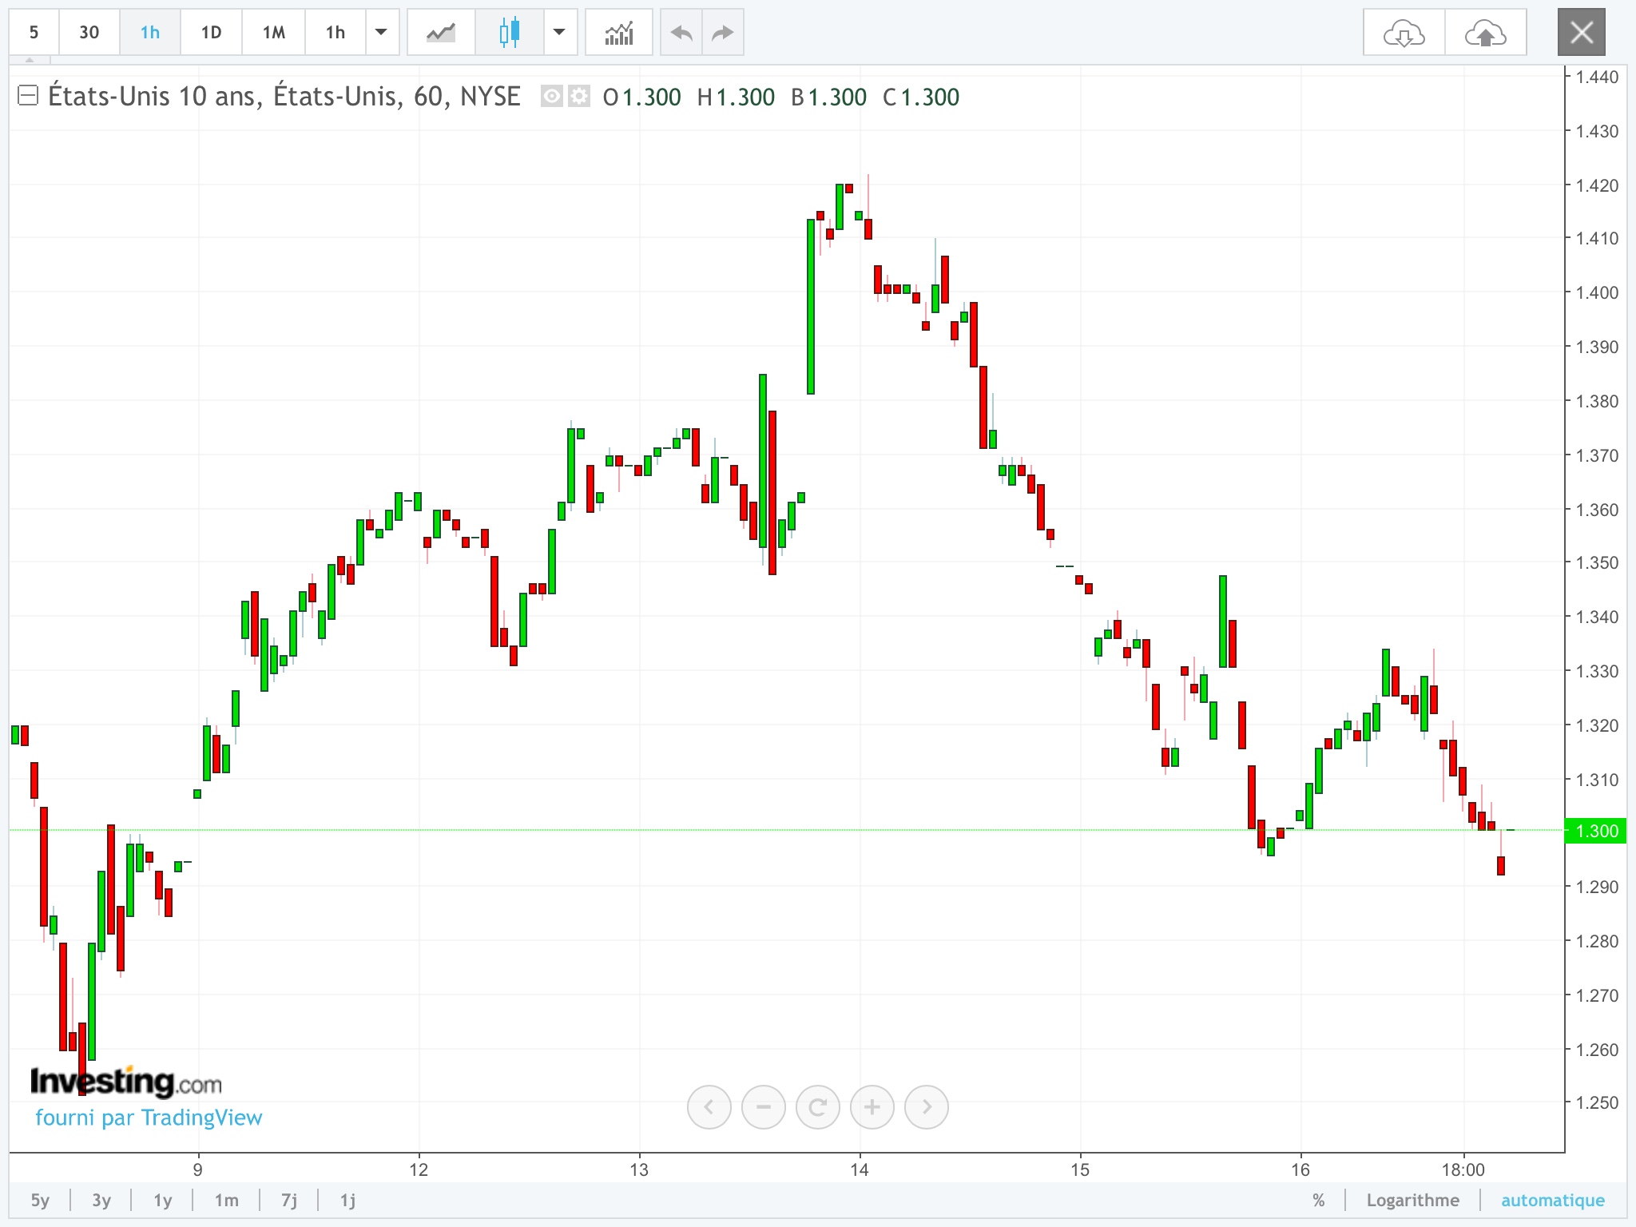Viewport: 1636px width, 1227px height.
Task: Click the cloud upload save-chart icon
Action: click(x=1485, y=33)
